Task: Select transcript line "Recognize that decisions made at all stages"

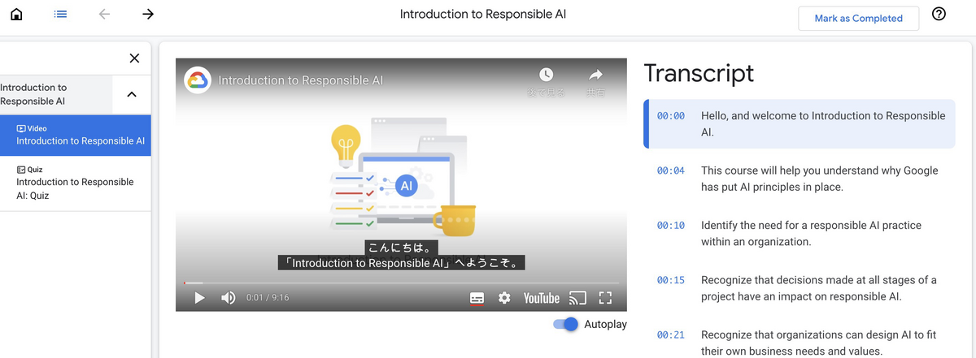Action: [819, 287]
